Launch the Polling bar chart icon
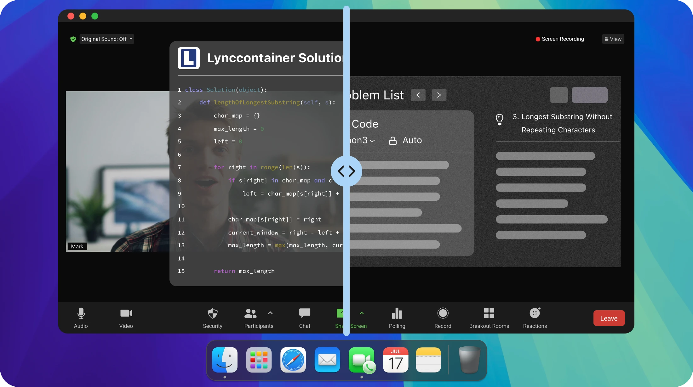Screen dimensions: 693x387 pyautogui.click(x=397, y=314)
